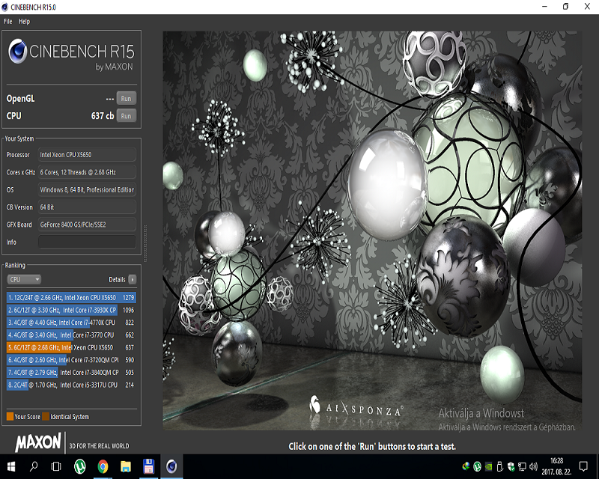Click the rendered spheres benchmark image
The image size is (599, 479).
coord(372,231)
